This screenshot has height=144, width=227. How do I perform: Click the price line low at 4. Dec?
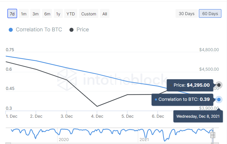pos(97,106)
